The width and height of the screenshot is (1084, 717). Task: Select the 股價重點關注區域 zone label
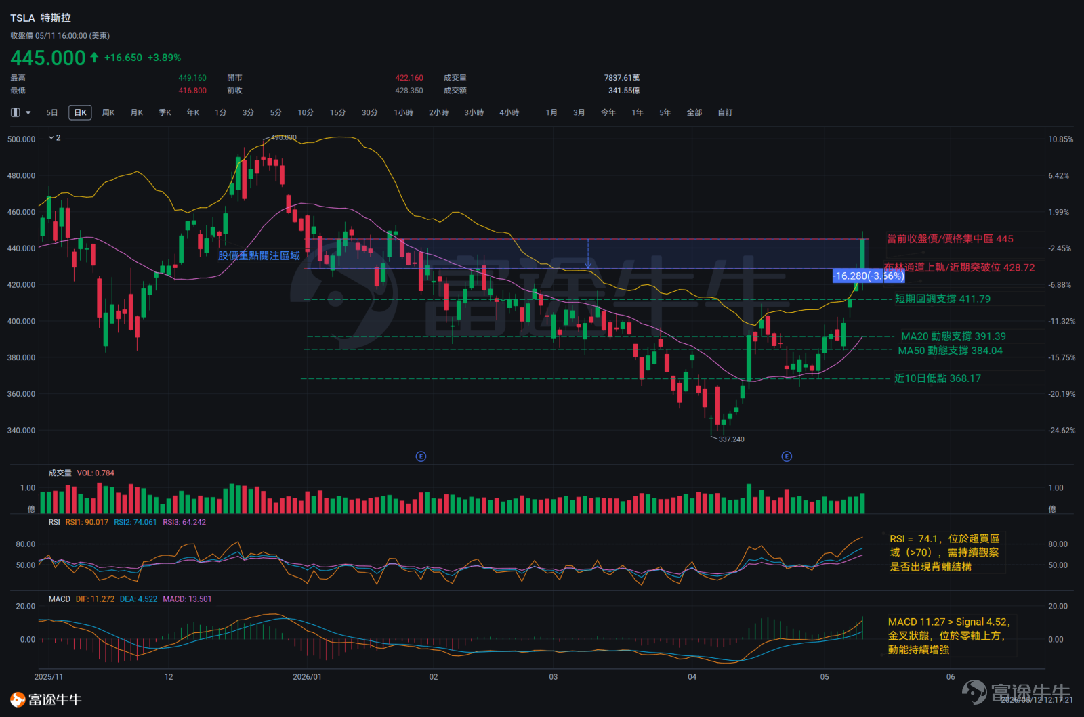[x=259, y=255]
